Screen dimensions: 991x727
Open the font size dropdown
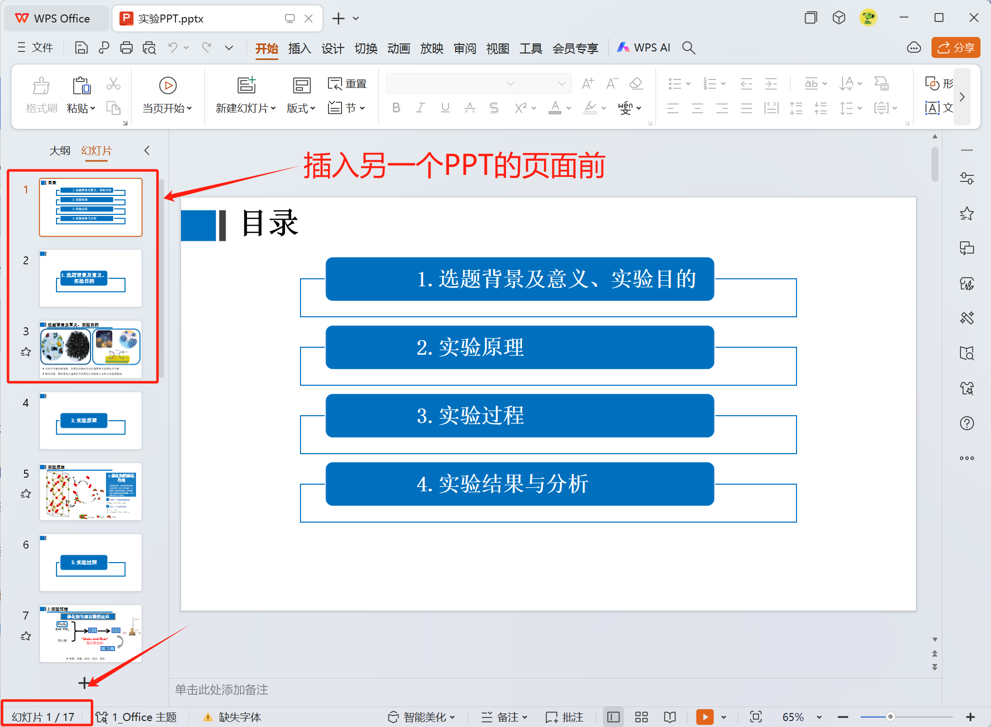coord(561,83)
